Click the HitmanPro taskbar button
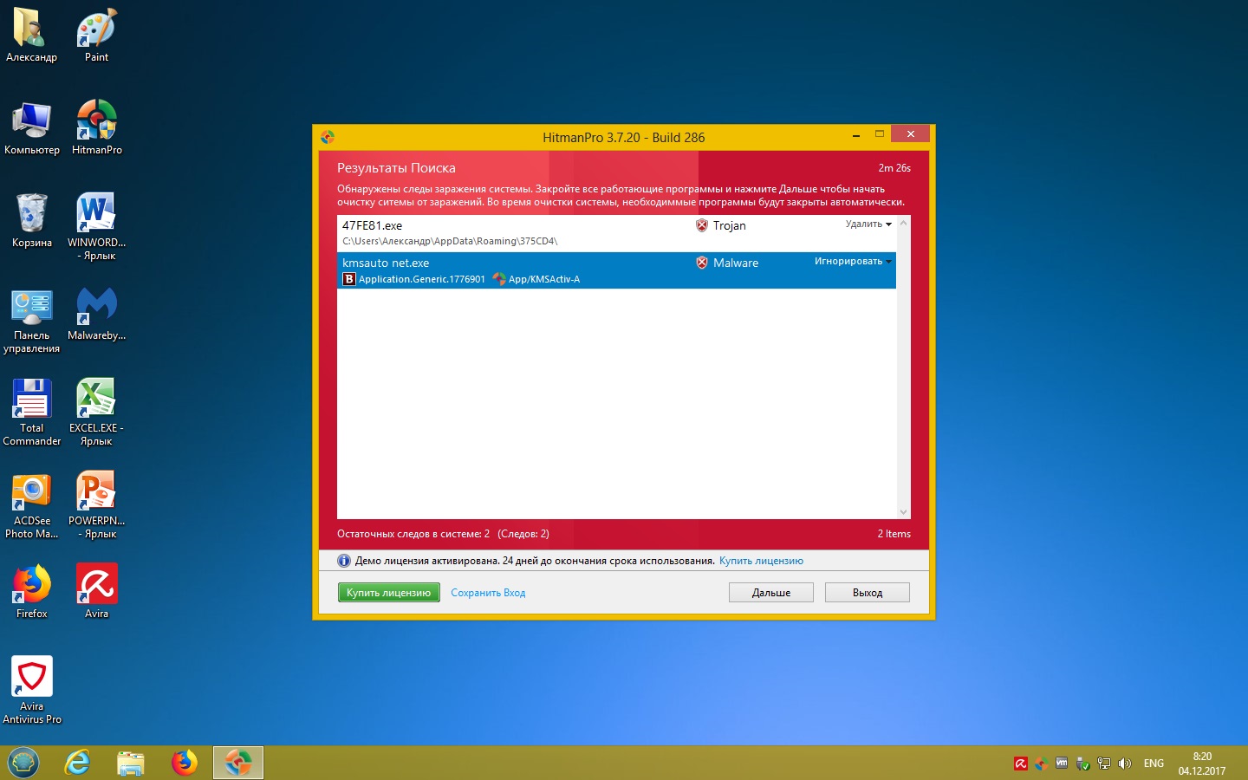This screenshot has width=1248, height=780. [238, 763]
